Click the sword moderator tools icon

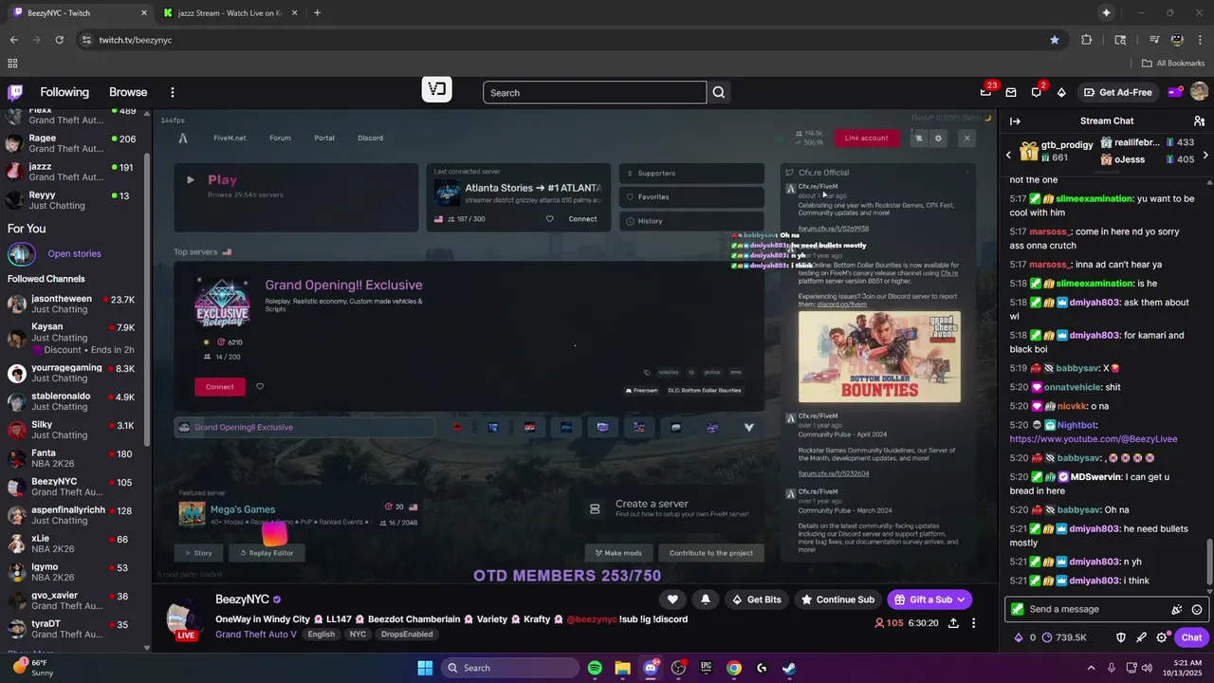1141,637
